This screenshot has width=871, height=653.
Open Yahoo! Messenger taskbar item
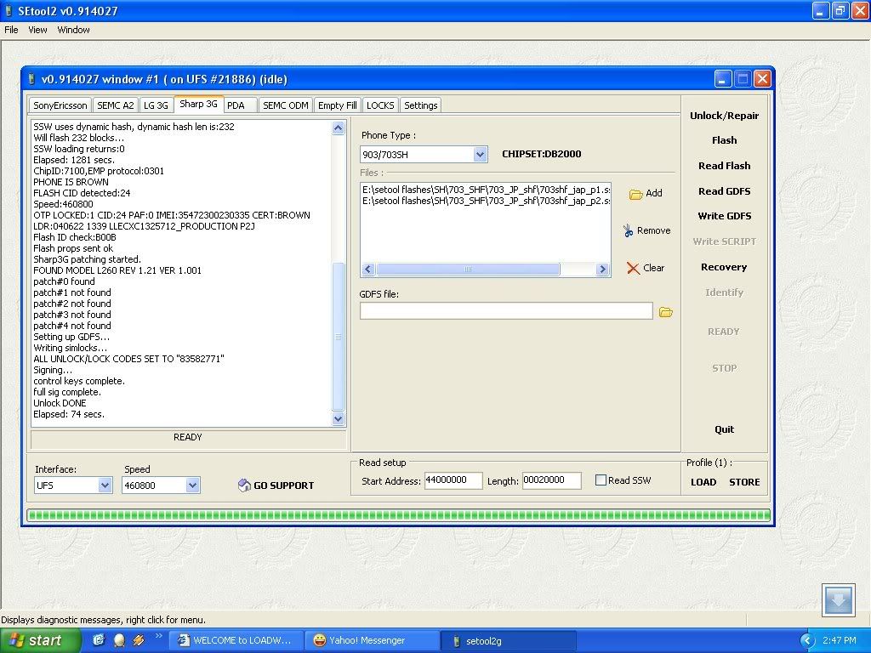pos(373,641)
